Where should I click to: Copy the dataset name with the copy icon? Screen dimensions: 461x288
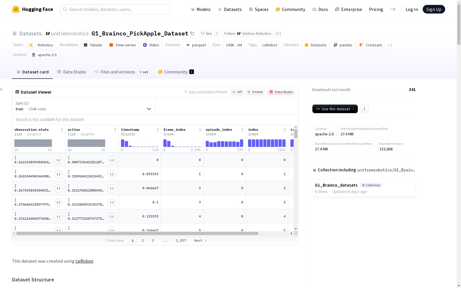point(192,33)
